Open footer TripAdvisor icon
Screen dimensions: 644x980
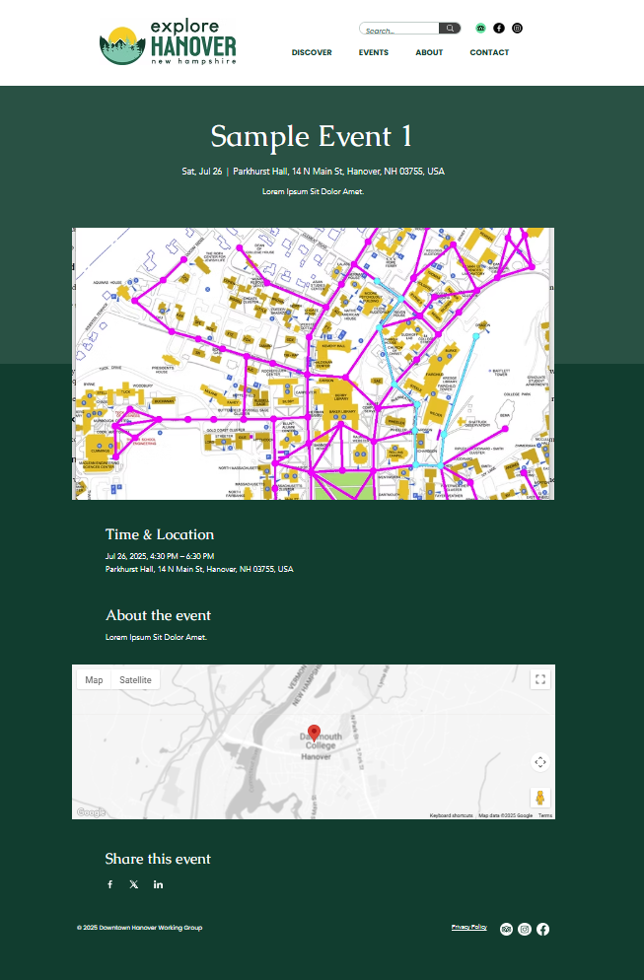point(507,930)
